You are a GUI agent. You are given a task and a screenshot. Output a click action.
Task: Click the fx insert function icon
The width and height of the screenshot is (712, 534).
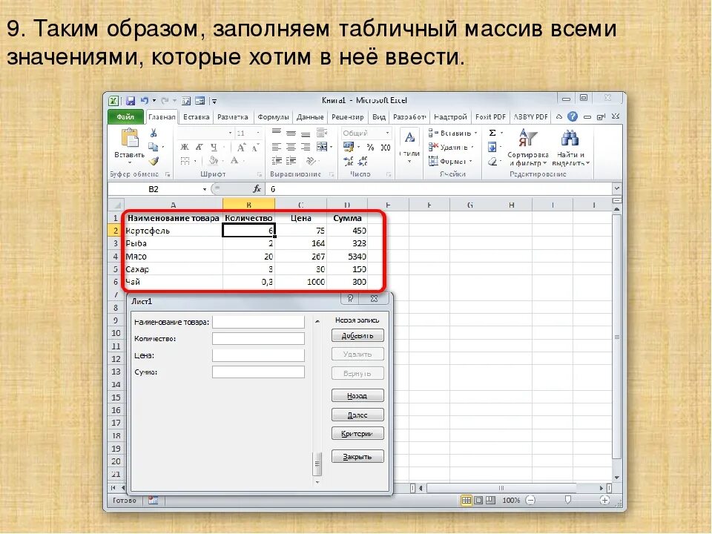(257, 189)
